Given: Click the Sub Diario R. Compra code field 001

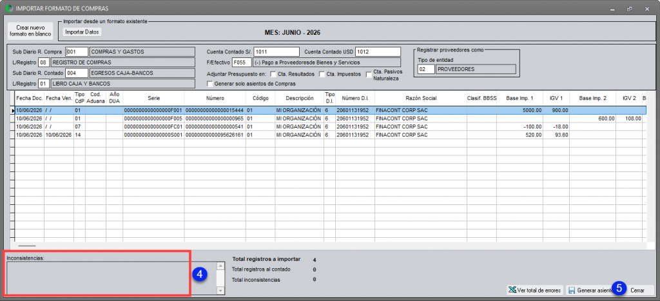Looking at the screenshot, I should (77, 52).
